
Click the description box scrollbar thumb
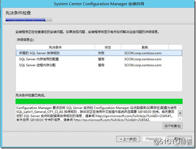[180, 113]
